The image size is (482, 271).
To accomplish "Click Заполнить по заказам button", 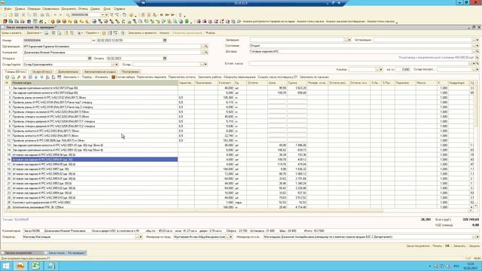I will [314, 77].
